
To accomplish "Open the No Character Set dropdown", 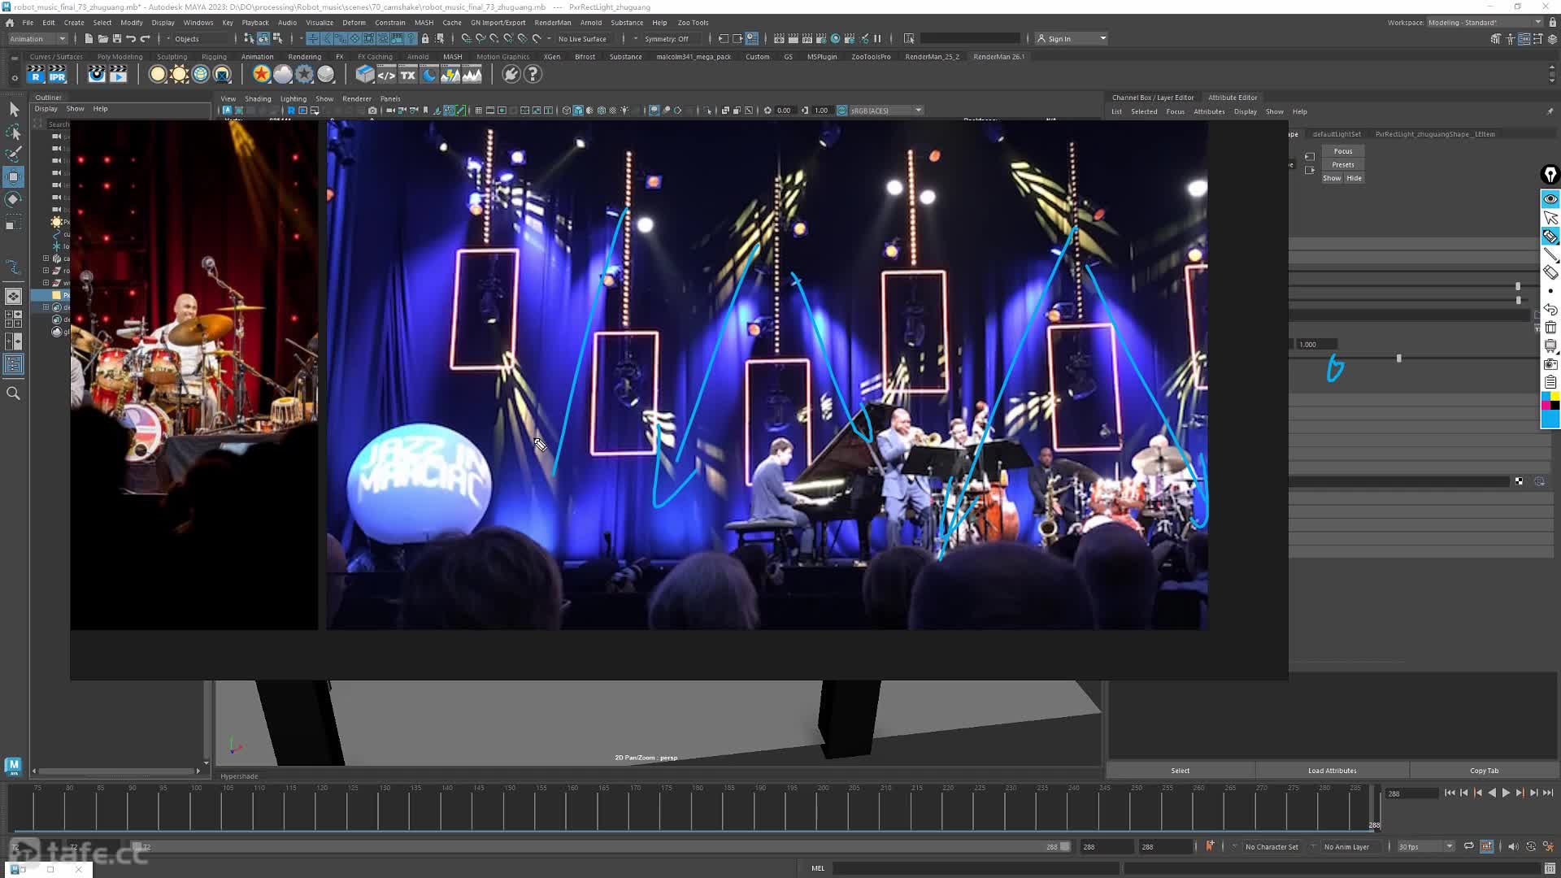I will 1271,846.
